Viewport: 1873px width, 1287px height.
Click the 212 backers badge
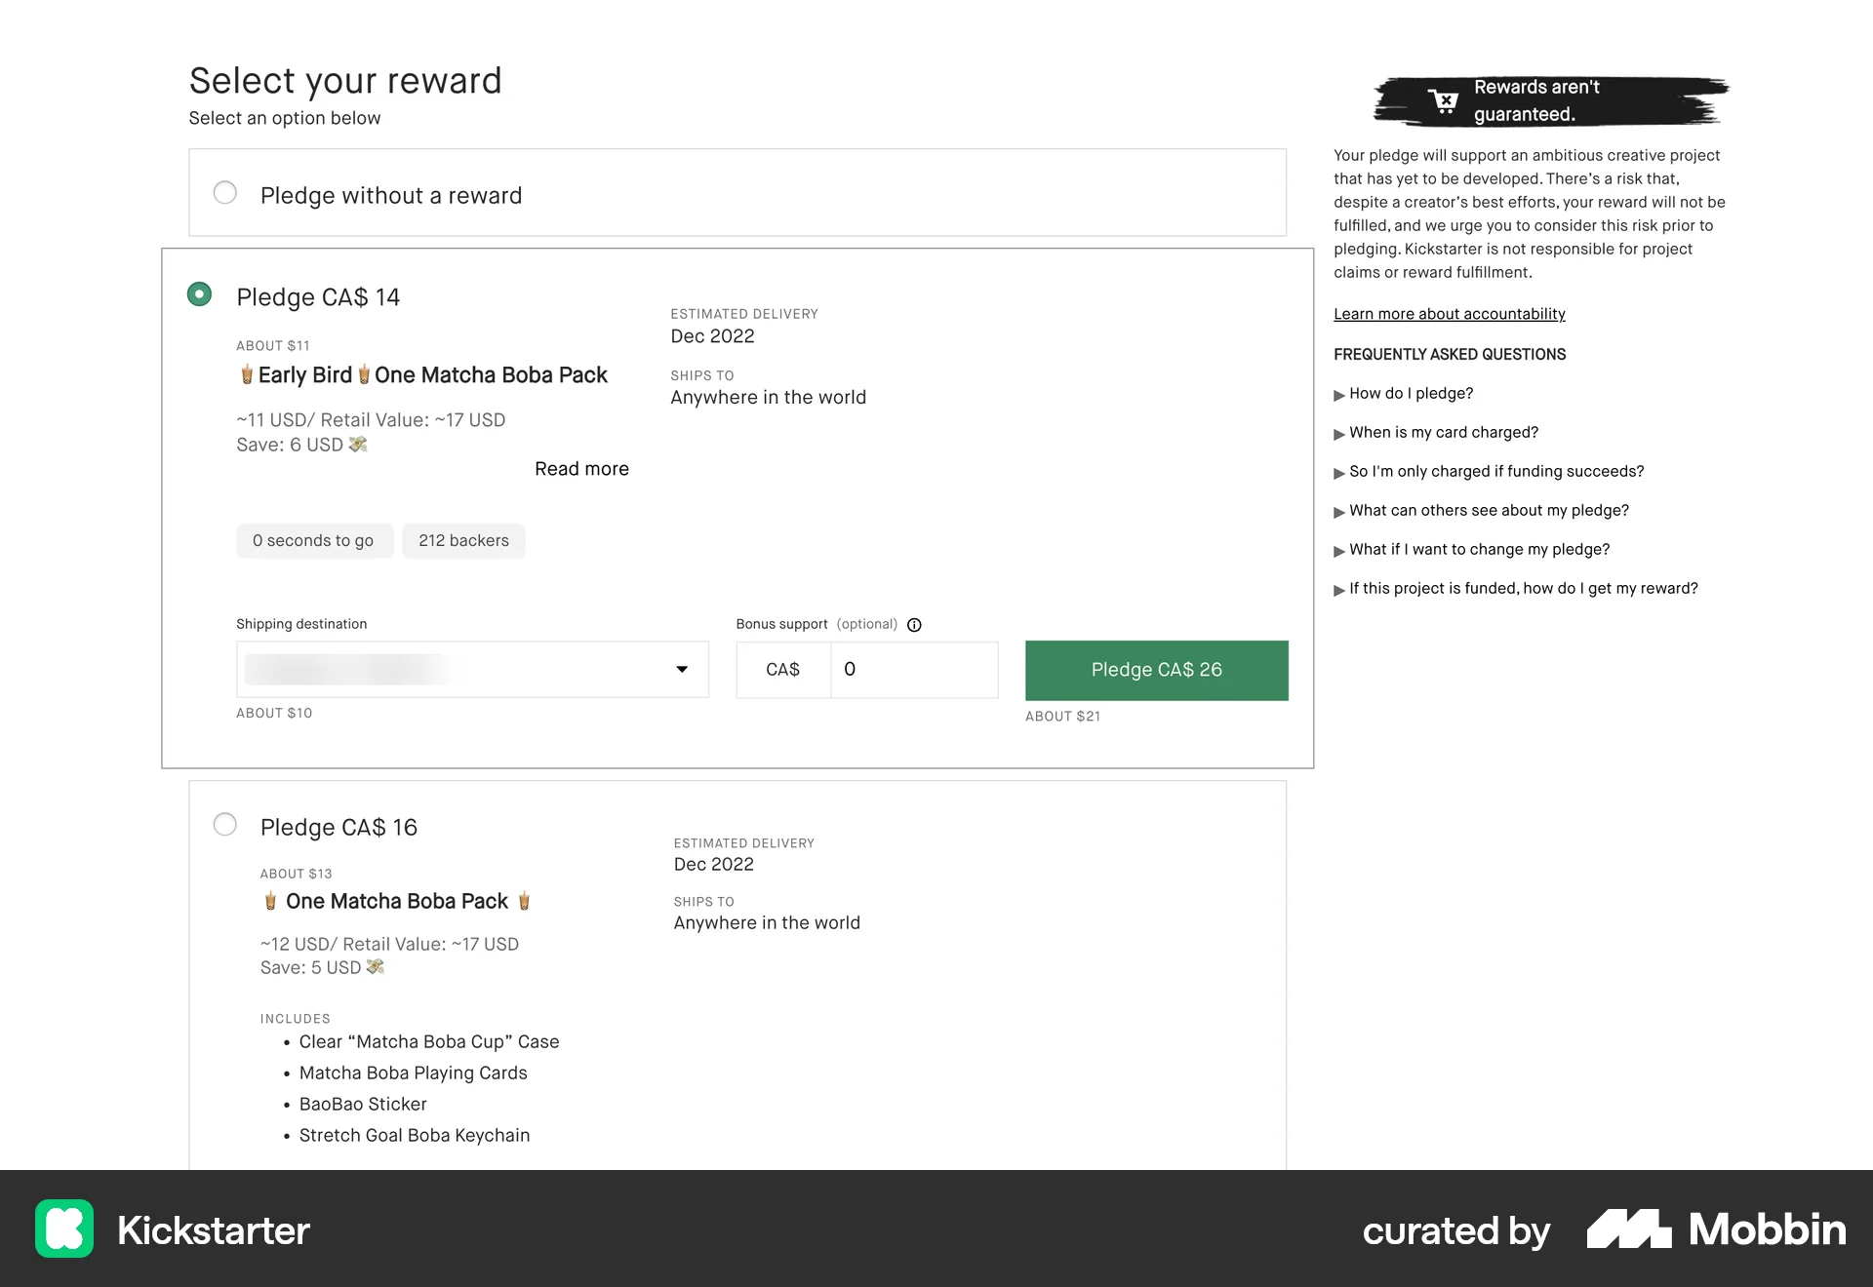[463, 540]
